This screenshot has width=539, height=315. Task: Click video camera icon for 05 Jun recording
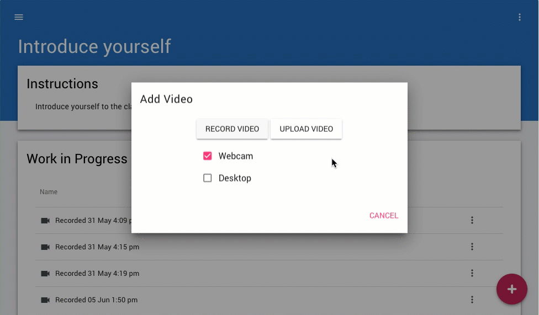click(45, 300)
